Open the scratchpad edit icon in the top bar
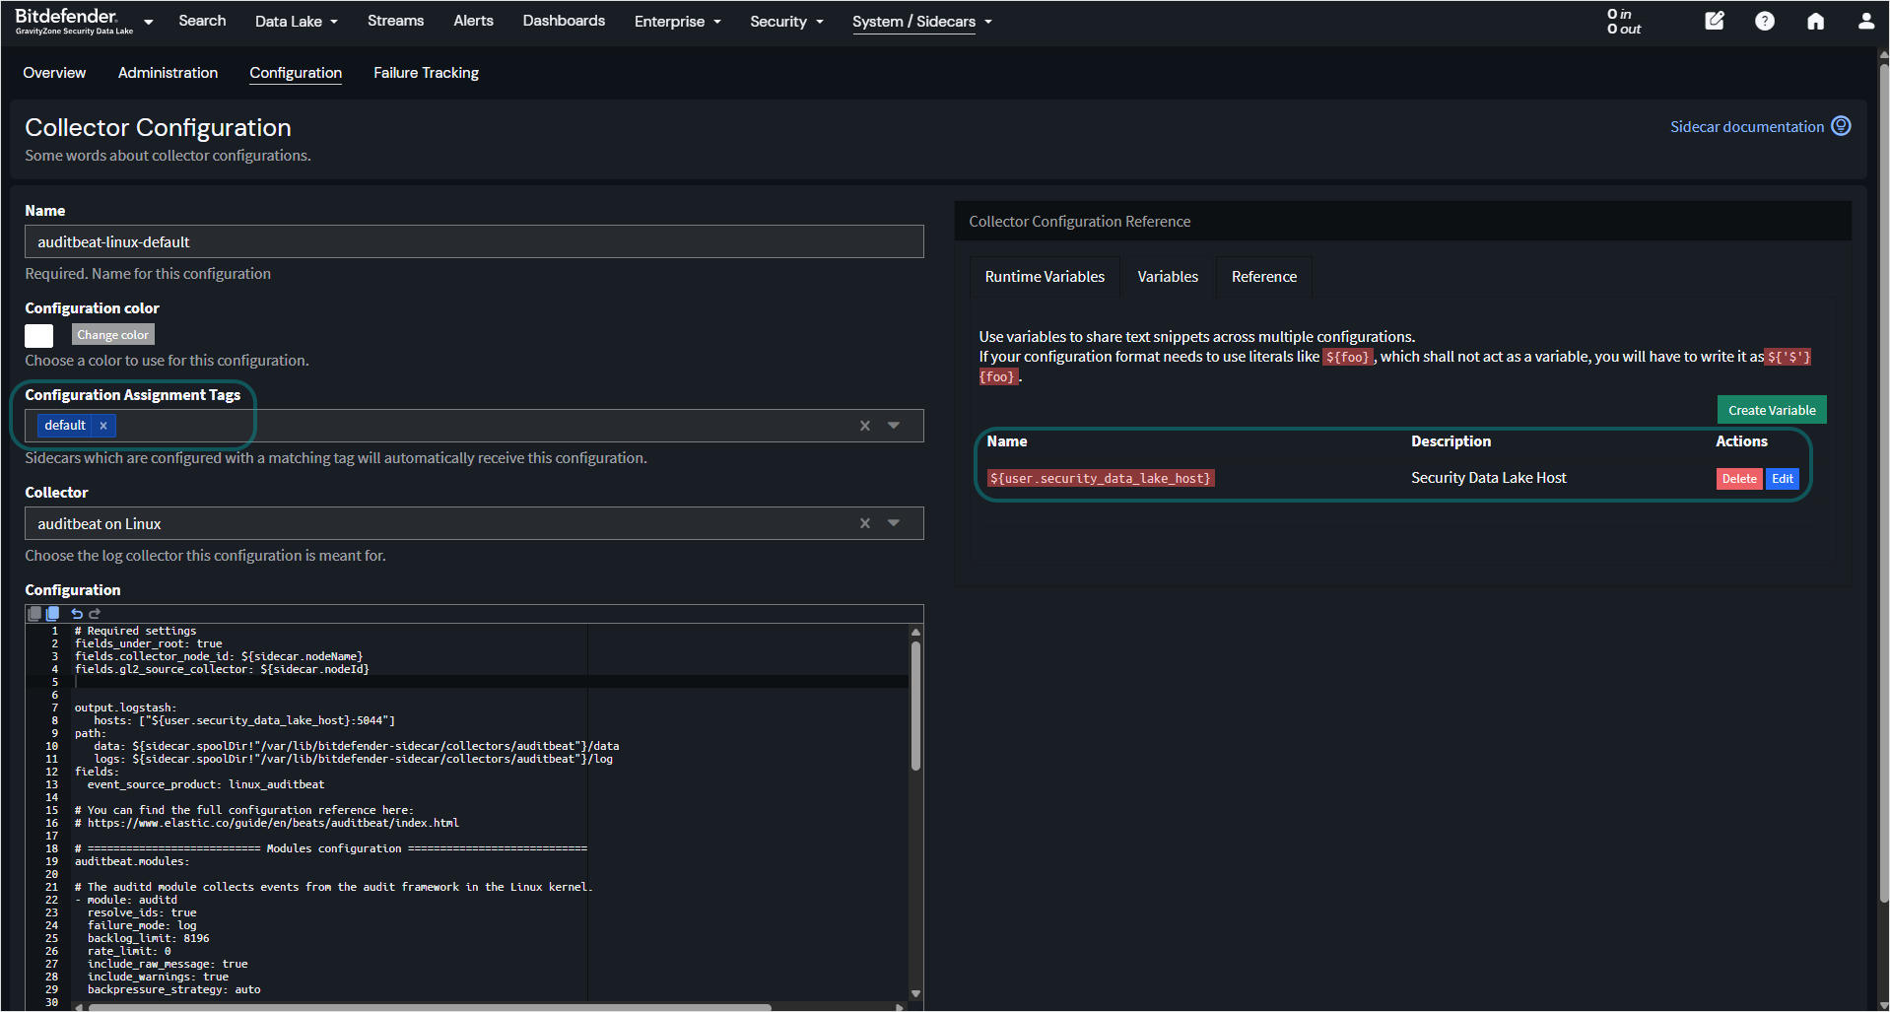The width and height of the screenshot is (1890, 1012). coord(1715,21)
